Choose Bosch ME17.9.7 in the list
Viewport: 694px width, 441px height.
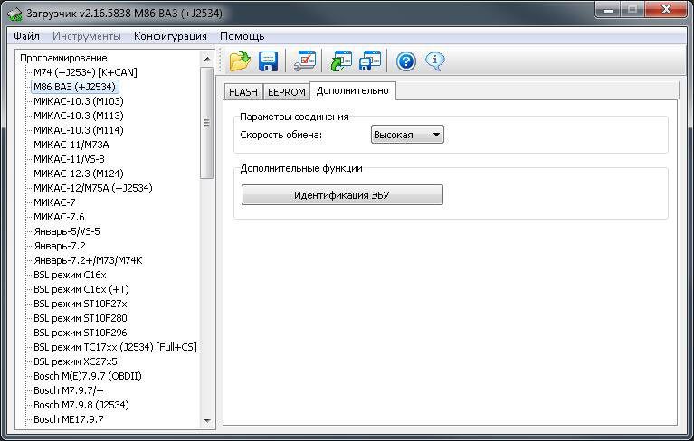click(68, 419)
